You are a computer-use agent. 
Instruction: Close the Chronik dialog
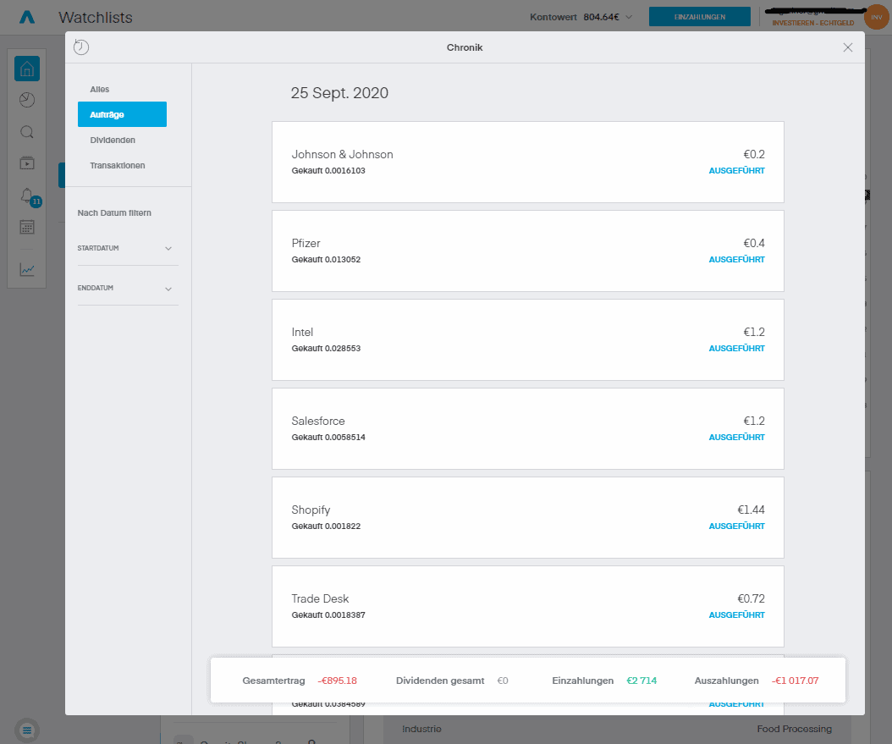point(848,47)
